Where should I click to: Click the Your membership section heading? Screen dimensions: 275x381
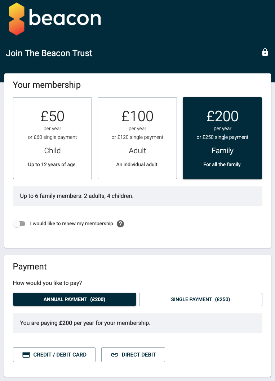(47, 85)
